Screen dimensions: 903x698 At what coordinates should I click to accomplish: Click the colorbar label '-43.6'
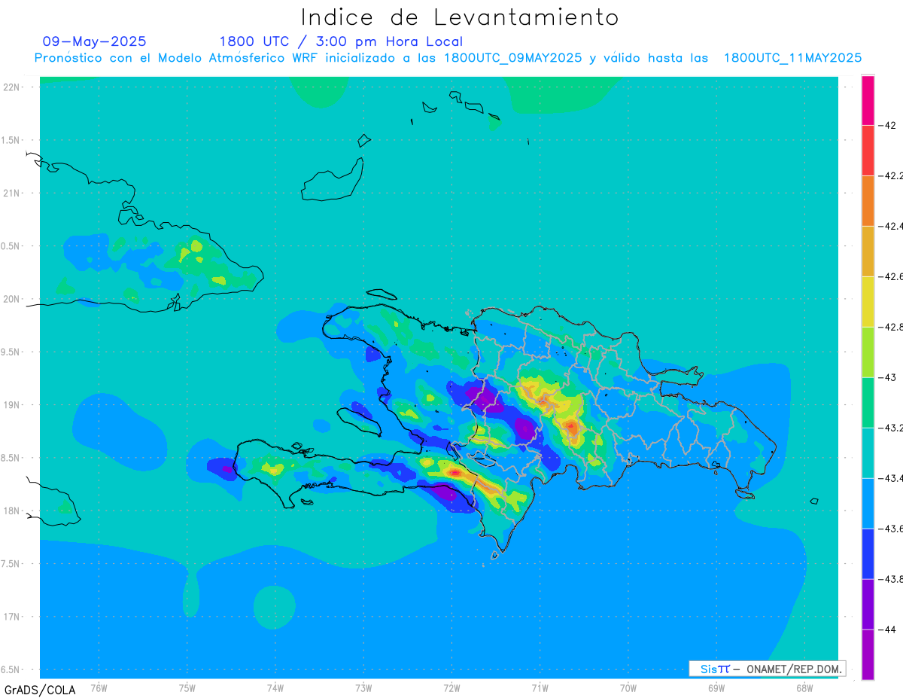(x=891, y=529)
